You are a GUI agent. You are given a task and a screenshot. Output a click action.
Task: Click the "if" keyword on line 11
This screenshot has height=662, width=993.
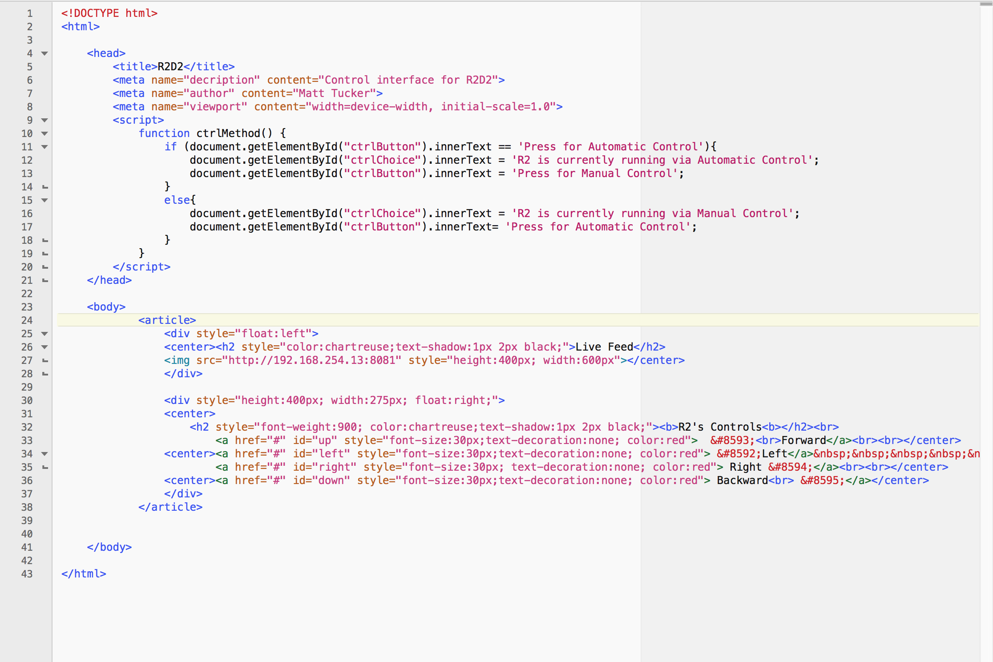tap(171, 147)
